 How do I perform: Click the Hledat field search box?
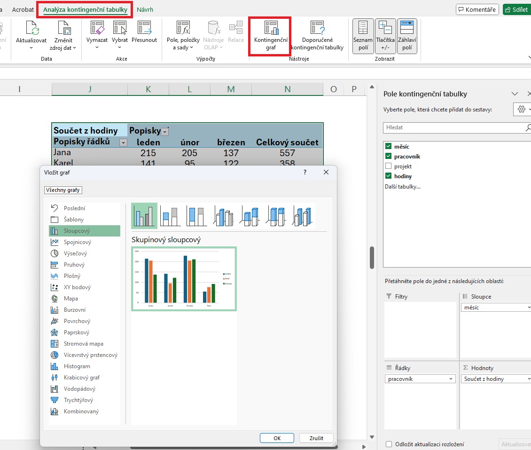point(453,127)
